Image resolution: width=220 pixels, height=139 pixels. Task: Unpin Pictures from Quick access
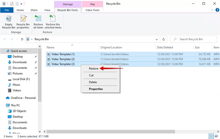(x=36, y=74)
